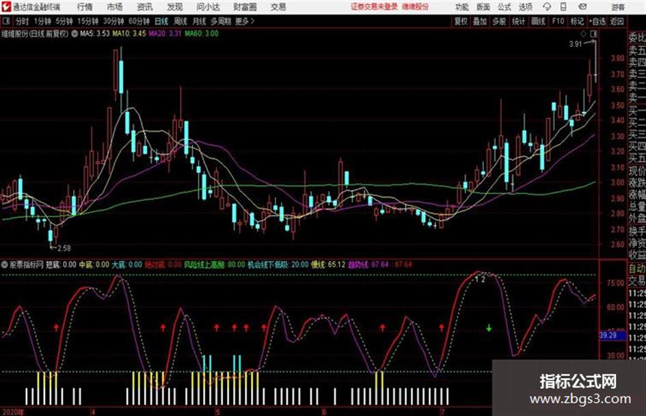Click the 自动 side tab
This screenshot has width=646, height=416.
[637, 269]
